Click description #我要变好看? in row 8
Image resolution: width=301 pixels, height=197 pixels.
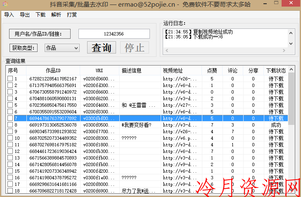[137, 125]
